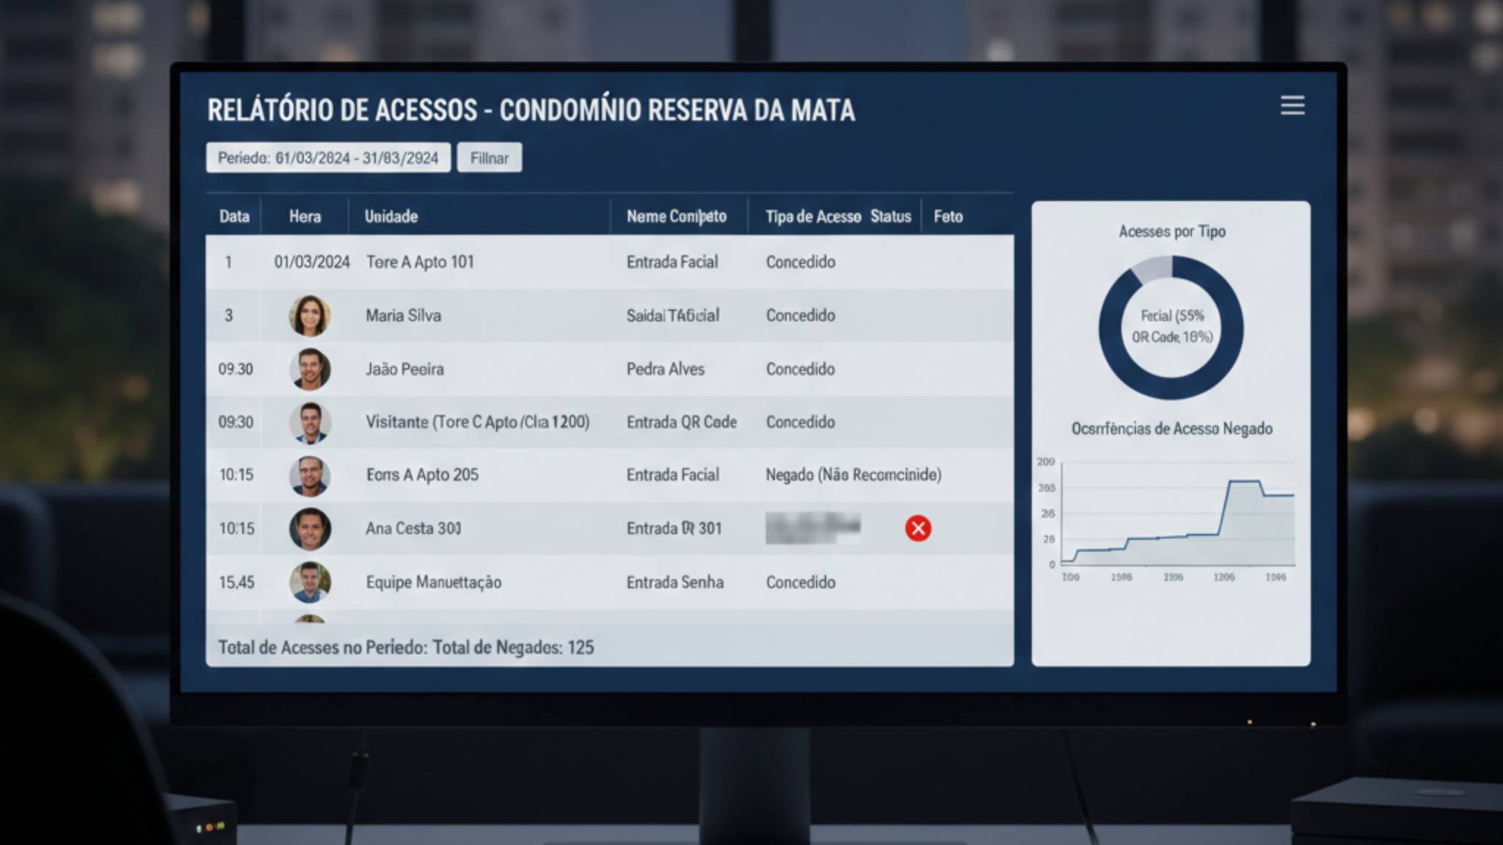The image size is (1503, 845).
Task: Click the Periodo date range field
Action: tap(328, 158)
